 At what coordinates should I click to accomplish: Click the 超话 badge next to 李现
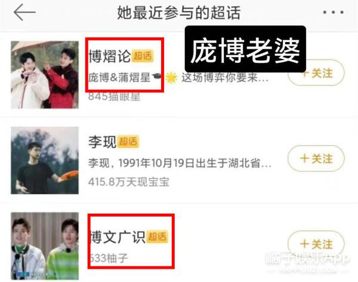pos(128,142)
